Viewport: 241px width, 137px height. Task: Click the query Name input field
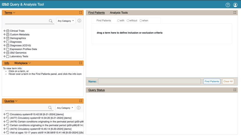(149, 82)
